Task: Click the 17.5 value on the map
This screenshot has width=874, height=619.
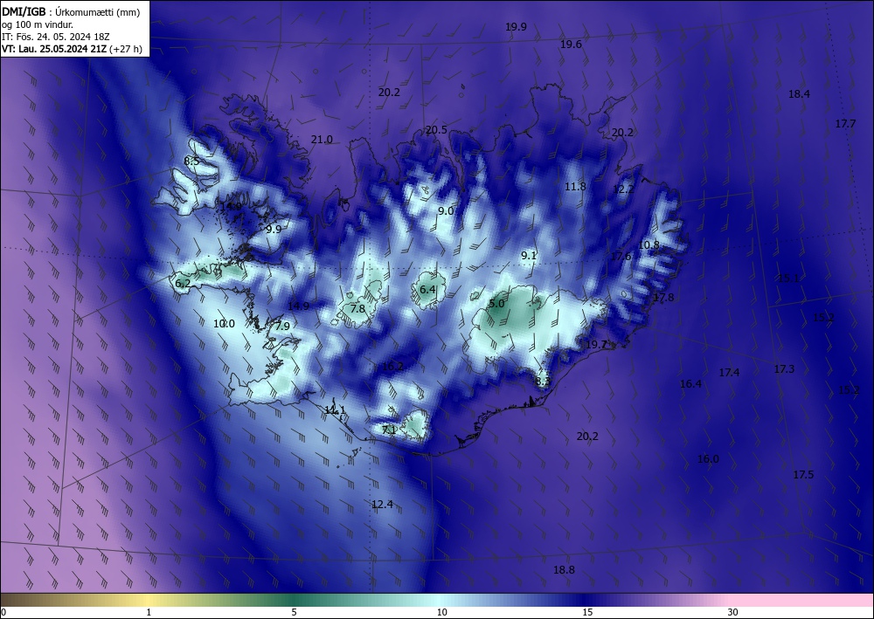Action: (803, 474)
